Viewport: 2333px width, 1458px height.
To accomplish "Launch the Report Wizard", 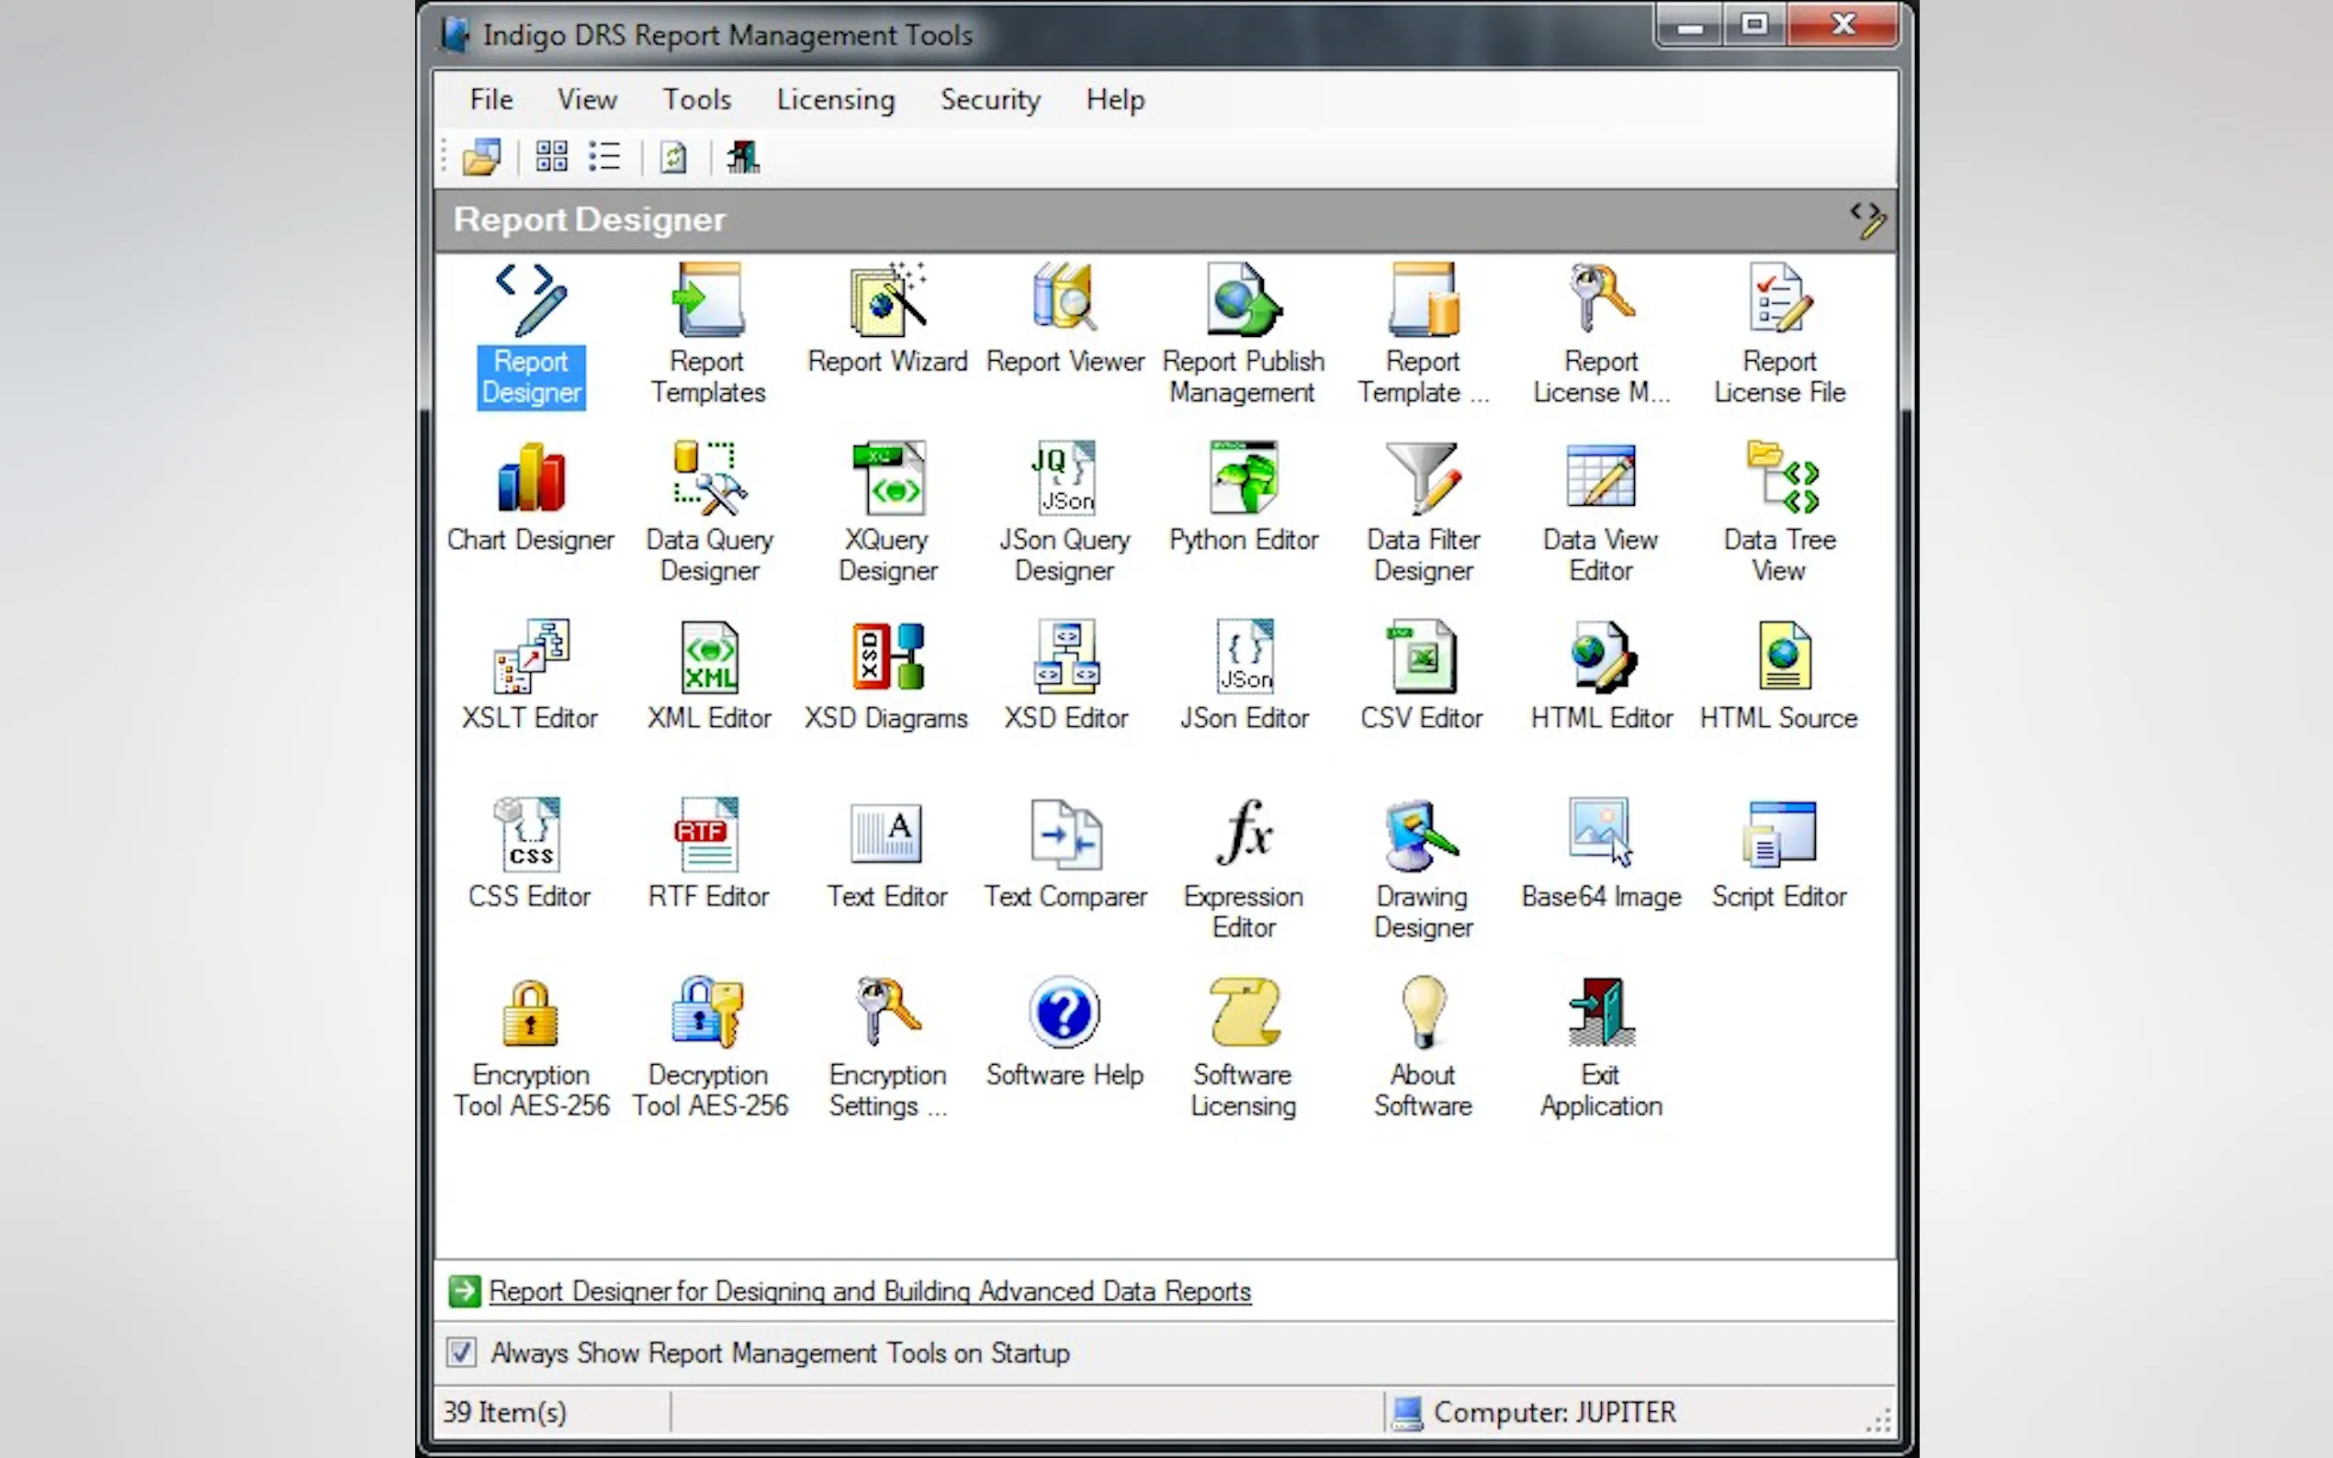I will pyautogui.click(x=887, y=320).
